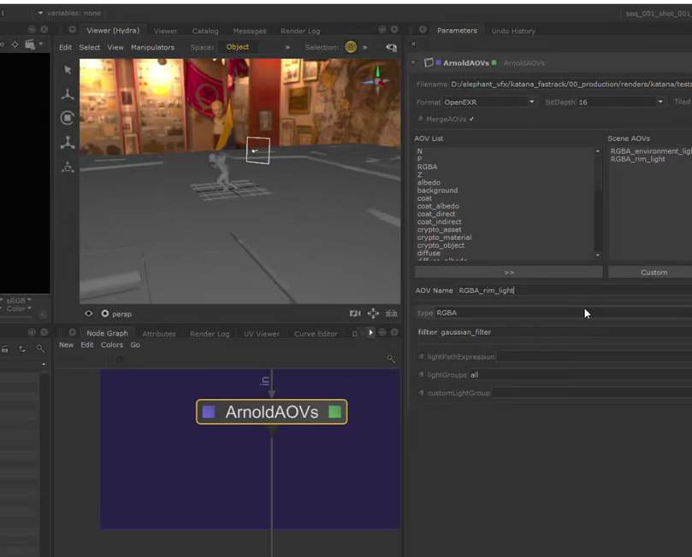This screenshot has height=557, width=692.
Task: Click the camera icon in the viewer footer
Action: click(355, 314)
